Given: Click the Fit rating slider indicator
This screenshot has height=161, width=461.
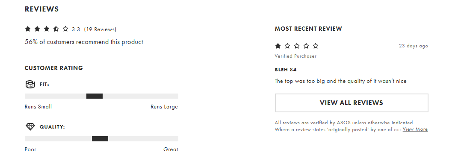Looking at the screenshot, I should click(x=95, y=96).
